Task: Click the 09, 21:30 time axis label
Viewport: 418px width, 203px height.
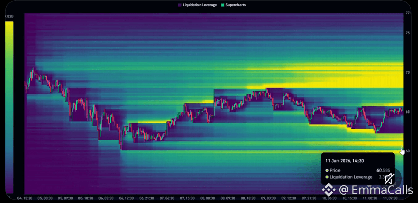Action: click(309, 198)
